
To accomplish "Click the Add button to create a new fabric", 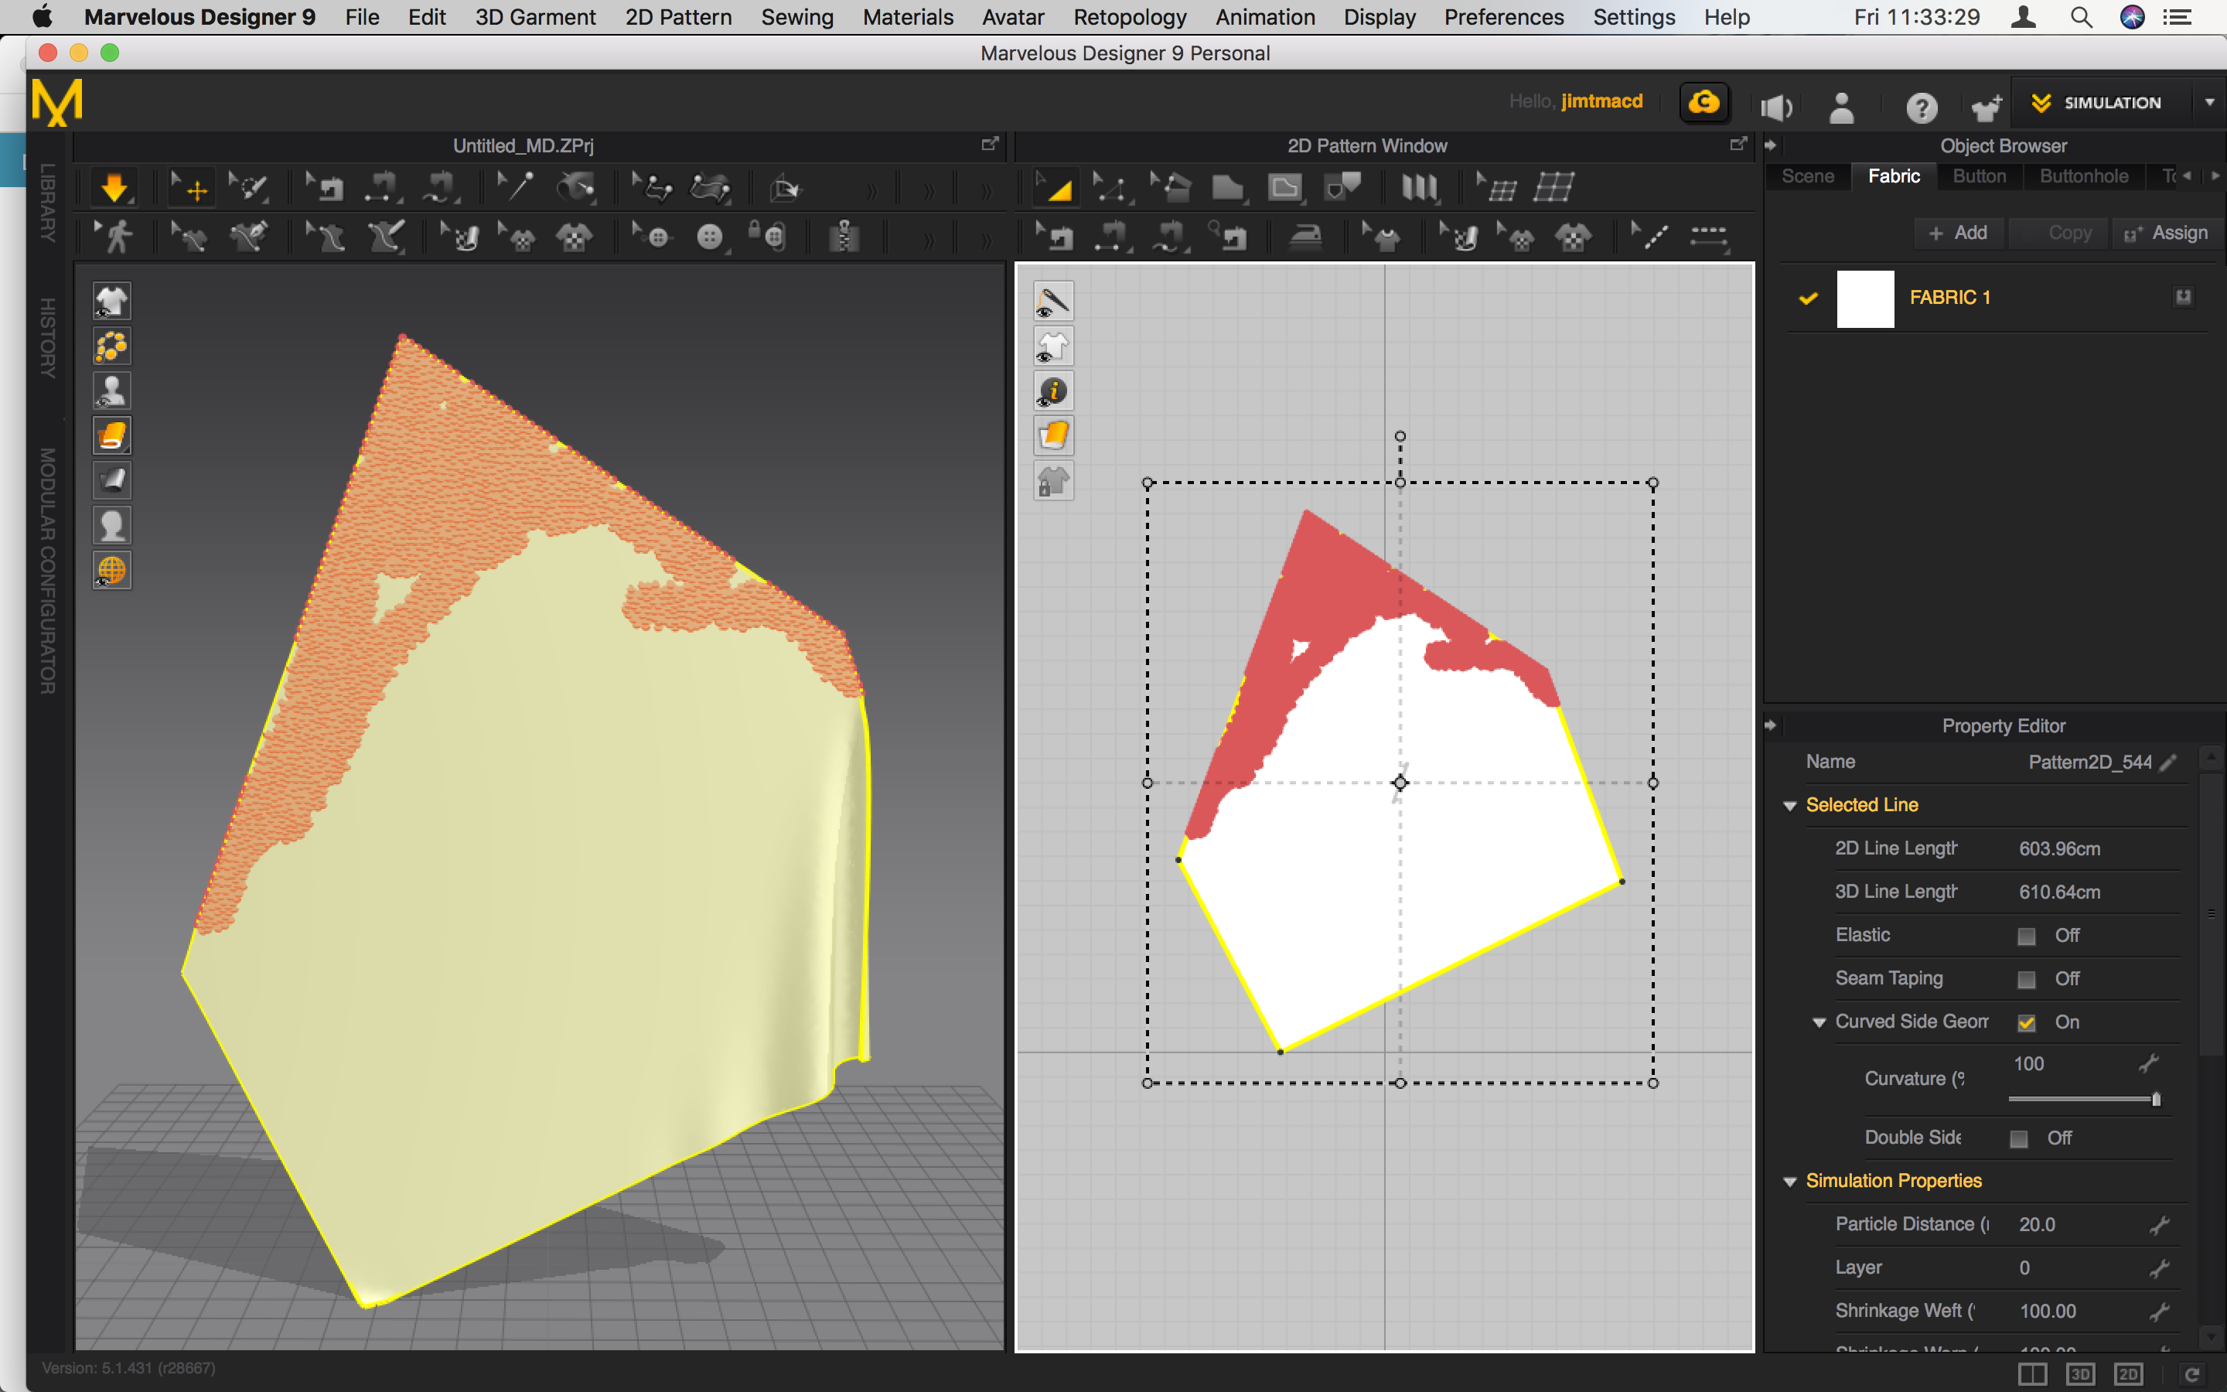I will pyautogui.click(x=1958, y=232).
